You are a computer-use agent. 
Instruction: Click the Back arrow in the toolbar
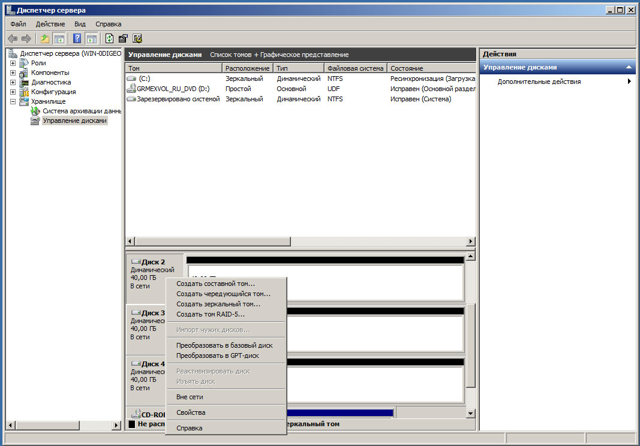point(13,39)
